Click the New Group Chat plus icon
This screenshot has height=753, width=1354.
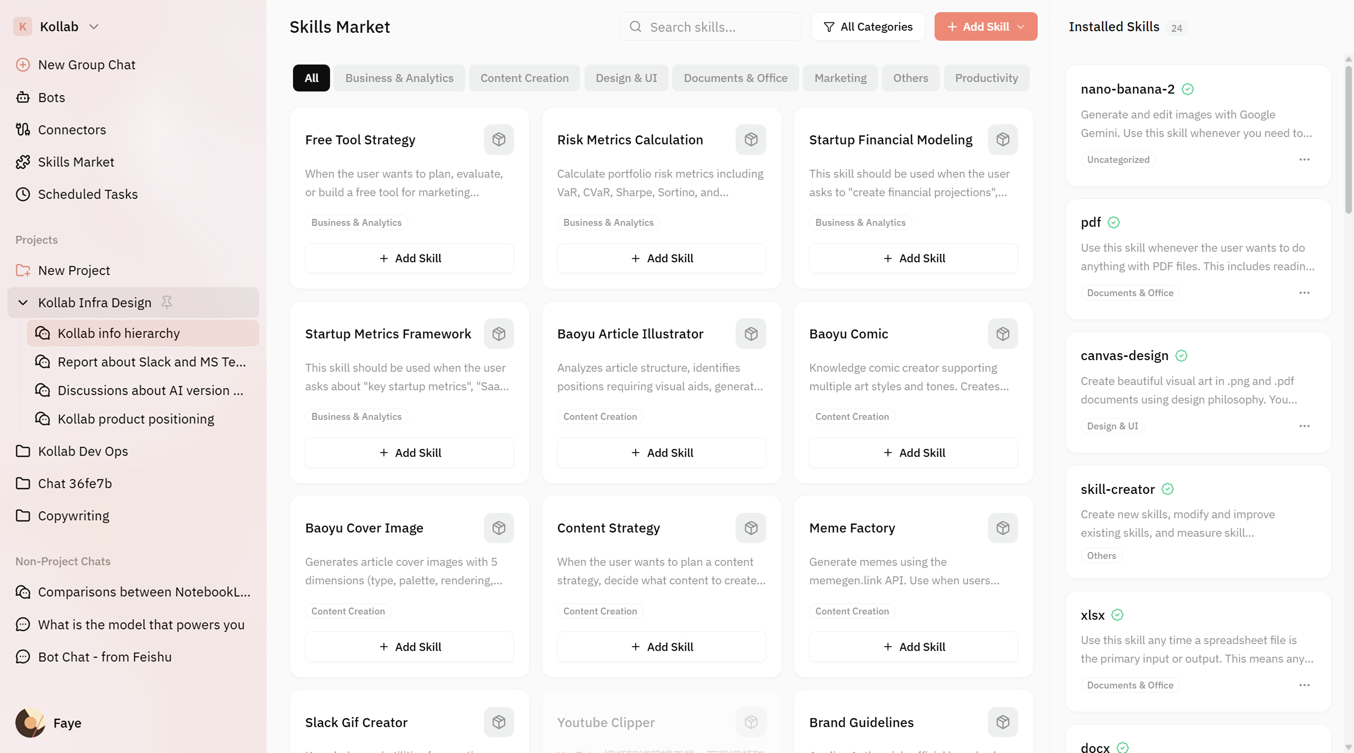[23, 65]
